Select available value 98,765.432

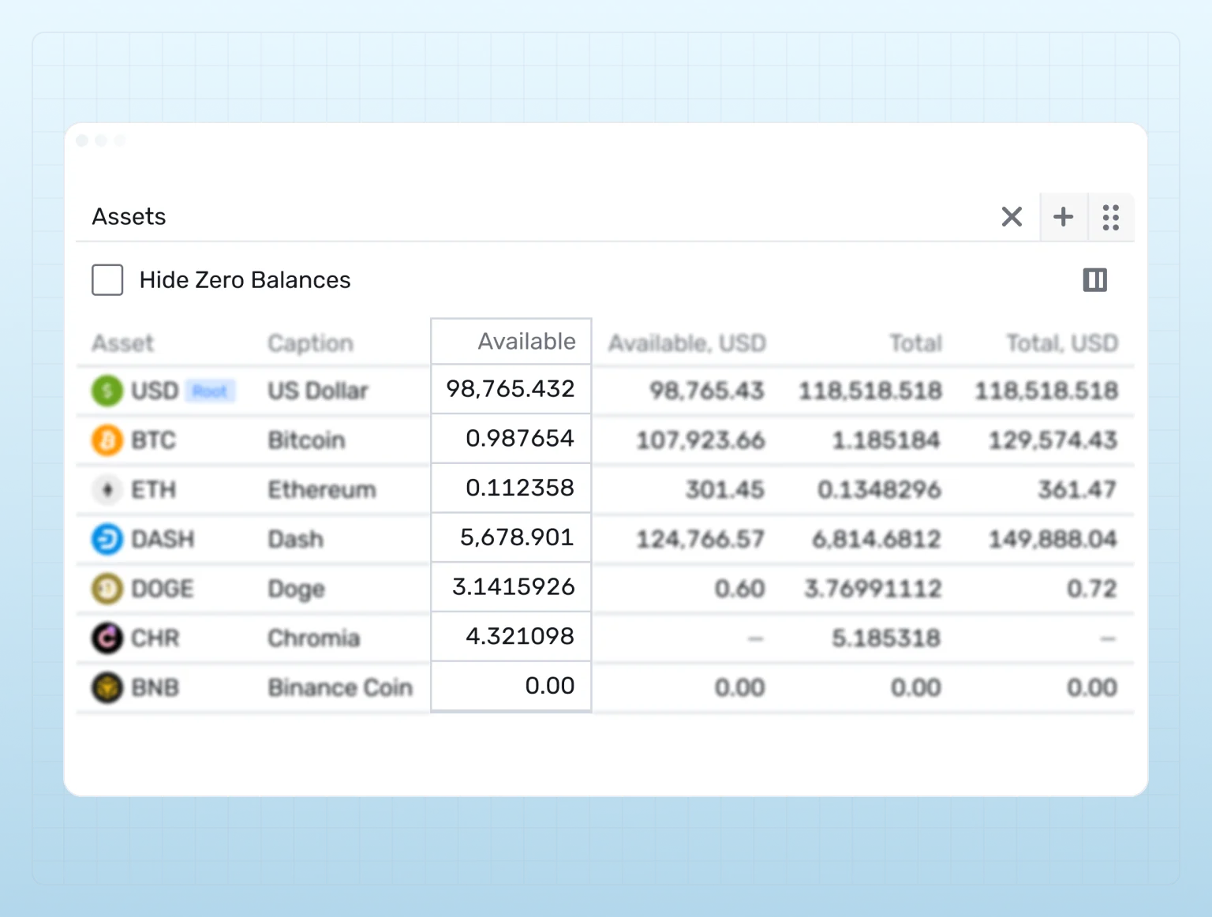coord(511,389)
